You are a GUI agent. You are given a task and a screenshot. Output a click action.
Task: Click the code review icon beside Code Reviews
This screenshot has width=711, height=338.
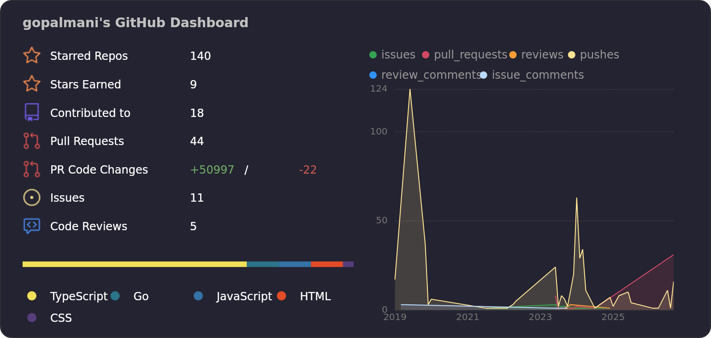[x=32, y=226]
